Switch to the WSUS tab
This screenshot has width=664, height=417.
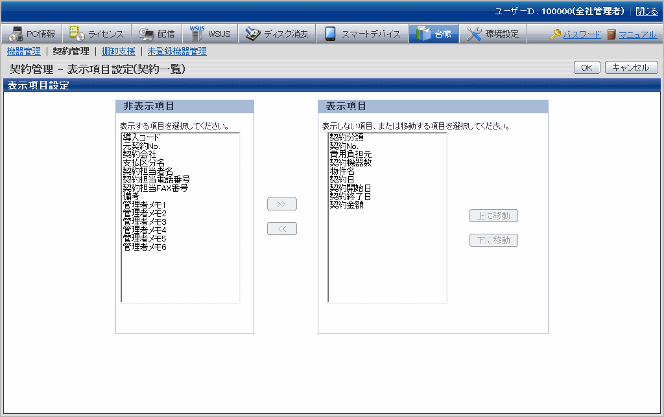pos(210,34)
